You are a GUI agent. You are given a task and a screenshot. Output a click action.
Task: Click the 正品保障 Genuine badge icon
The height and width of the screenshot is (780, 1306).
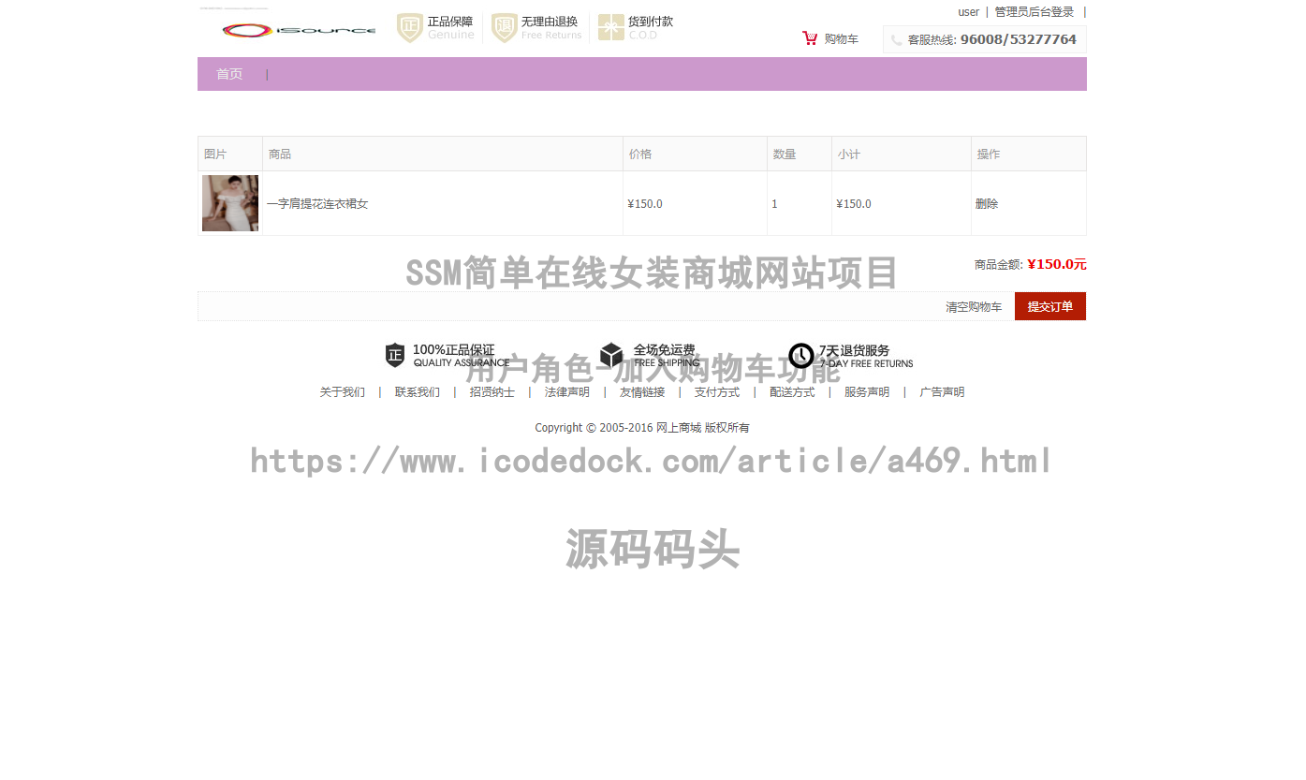pyautogui.click(x=409, y=28)
